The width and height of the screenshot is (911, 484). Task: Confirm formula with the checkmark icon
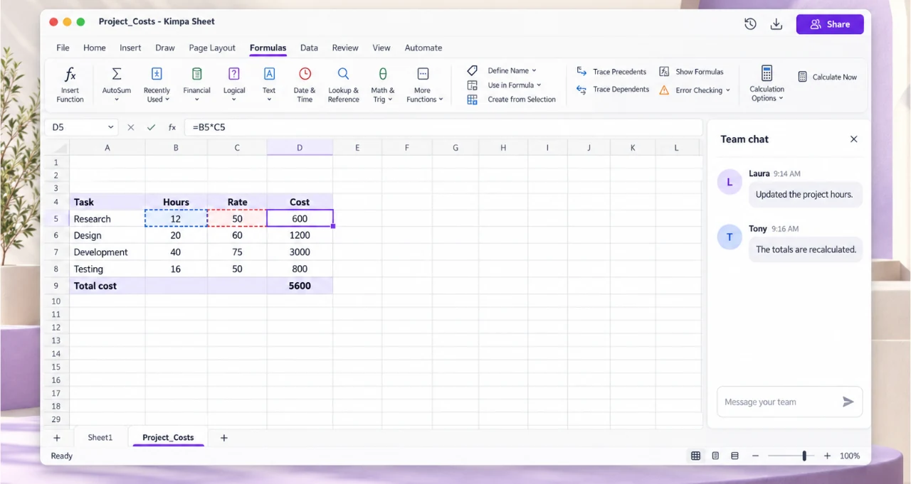151,127
